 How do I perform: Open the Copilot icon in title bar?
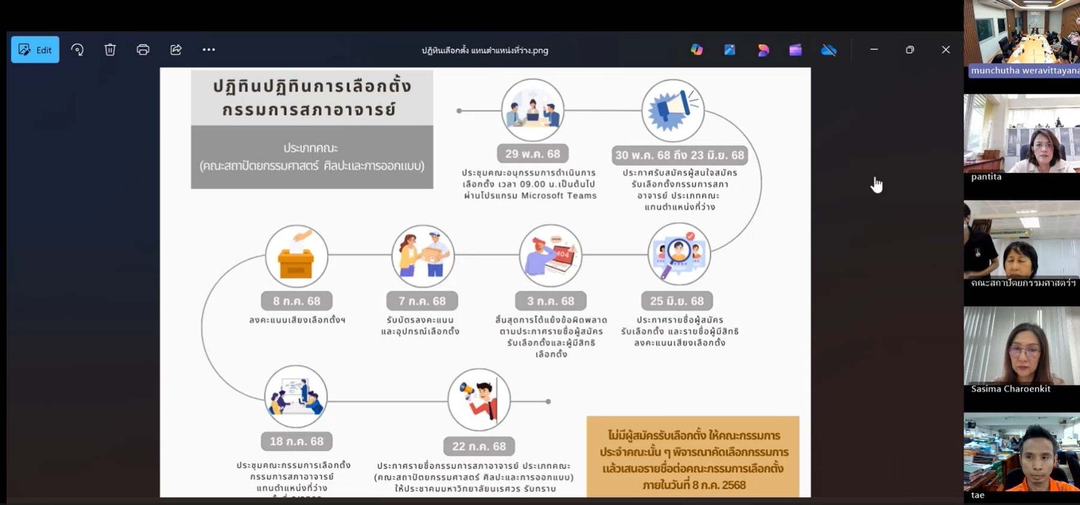[x=697, y=50]
